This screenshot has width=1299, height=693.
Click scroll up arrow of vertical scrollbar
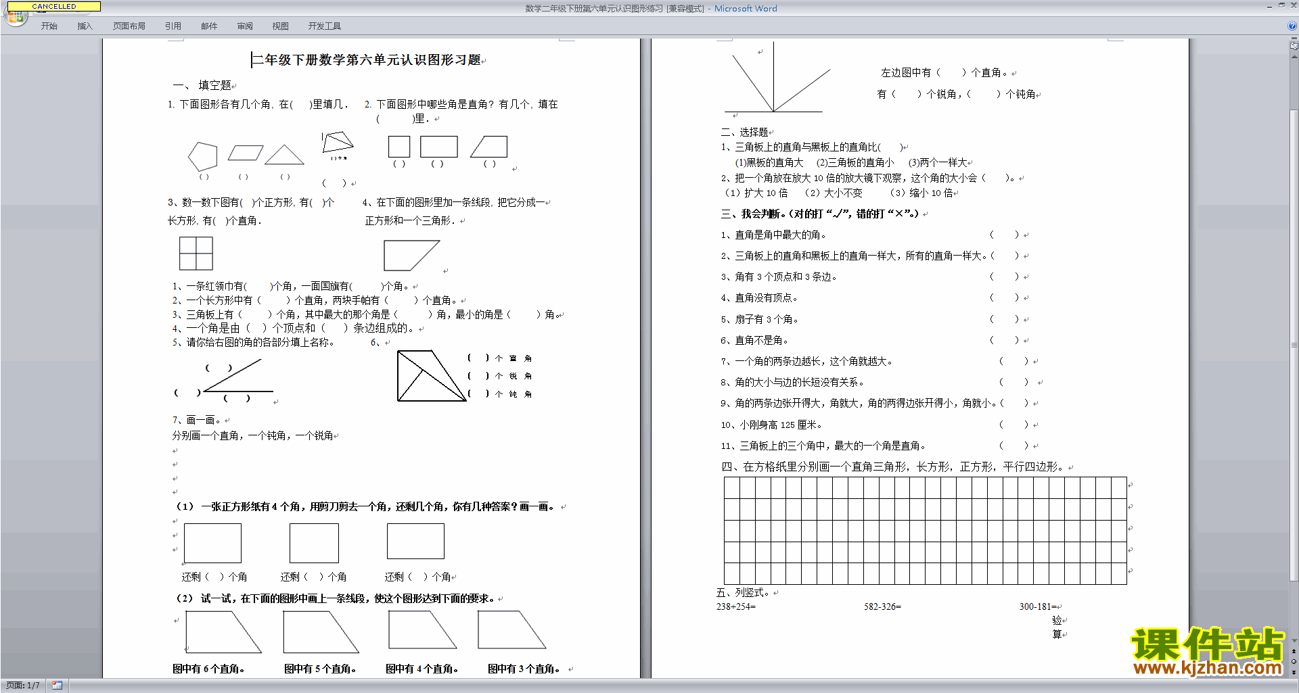[1294, 57]
